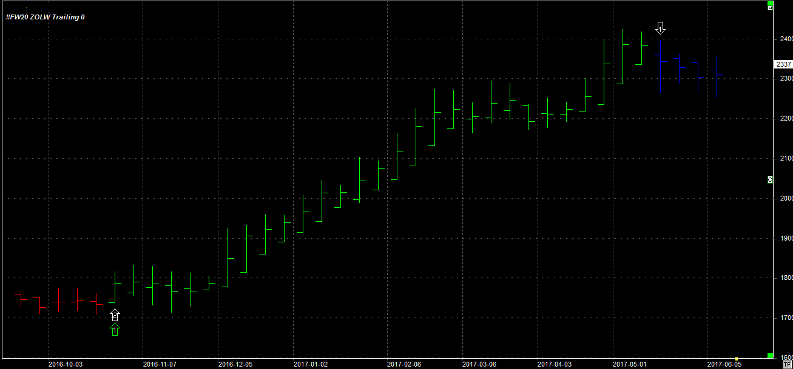Click the green square at top-right corner
Image resolution: width=793 pixels, height=369 pixels.
(x=771, y=2)
